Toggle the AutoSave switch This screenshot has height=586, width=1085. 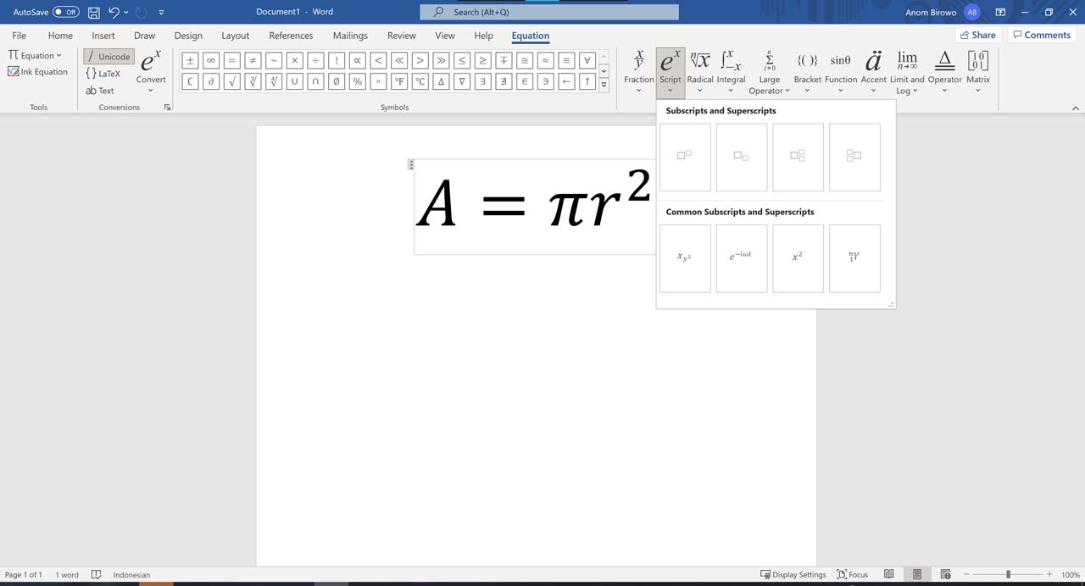coord(65,12)
